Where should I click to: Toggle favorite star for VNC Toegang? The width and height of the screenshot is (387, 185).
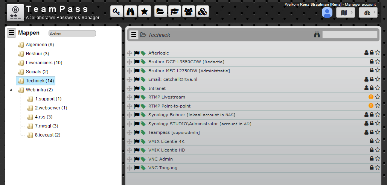tap(378, 167)
